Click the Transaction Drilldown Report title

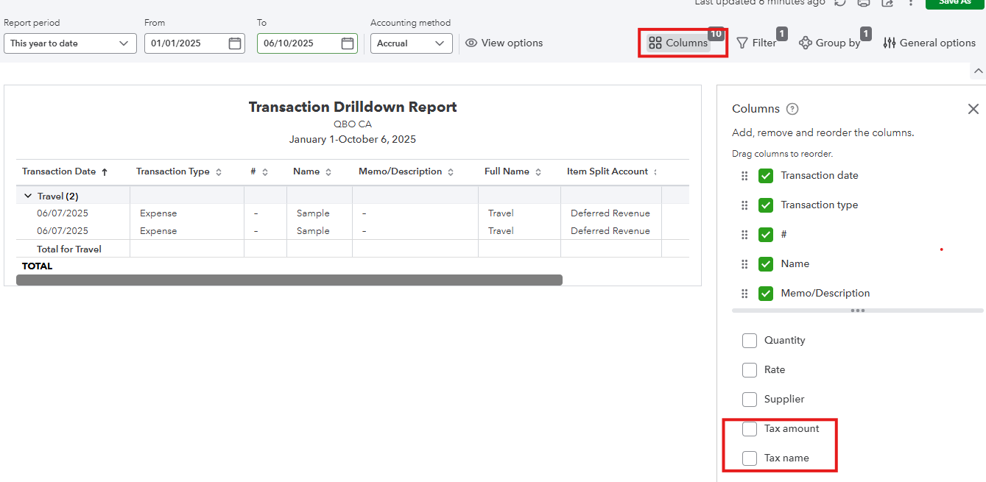coord(353,107)
